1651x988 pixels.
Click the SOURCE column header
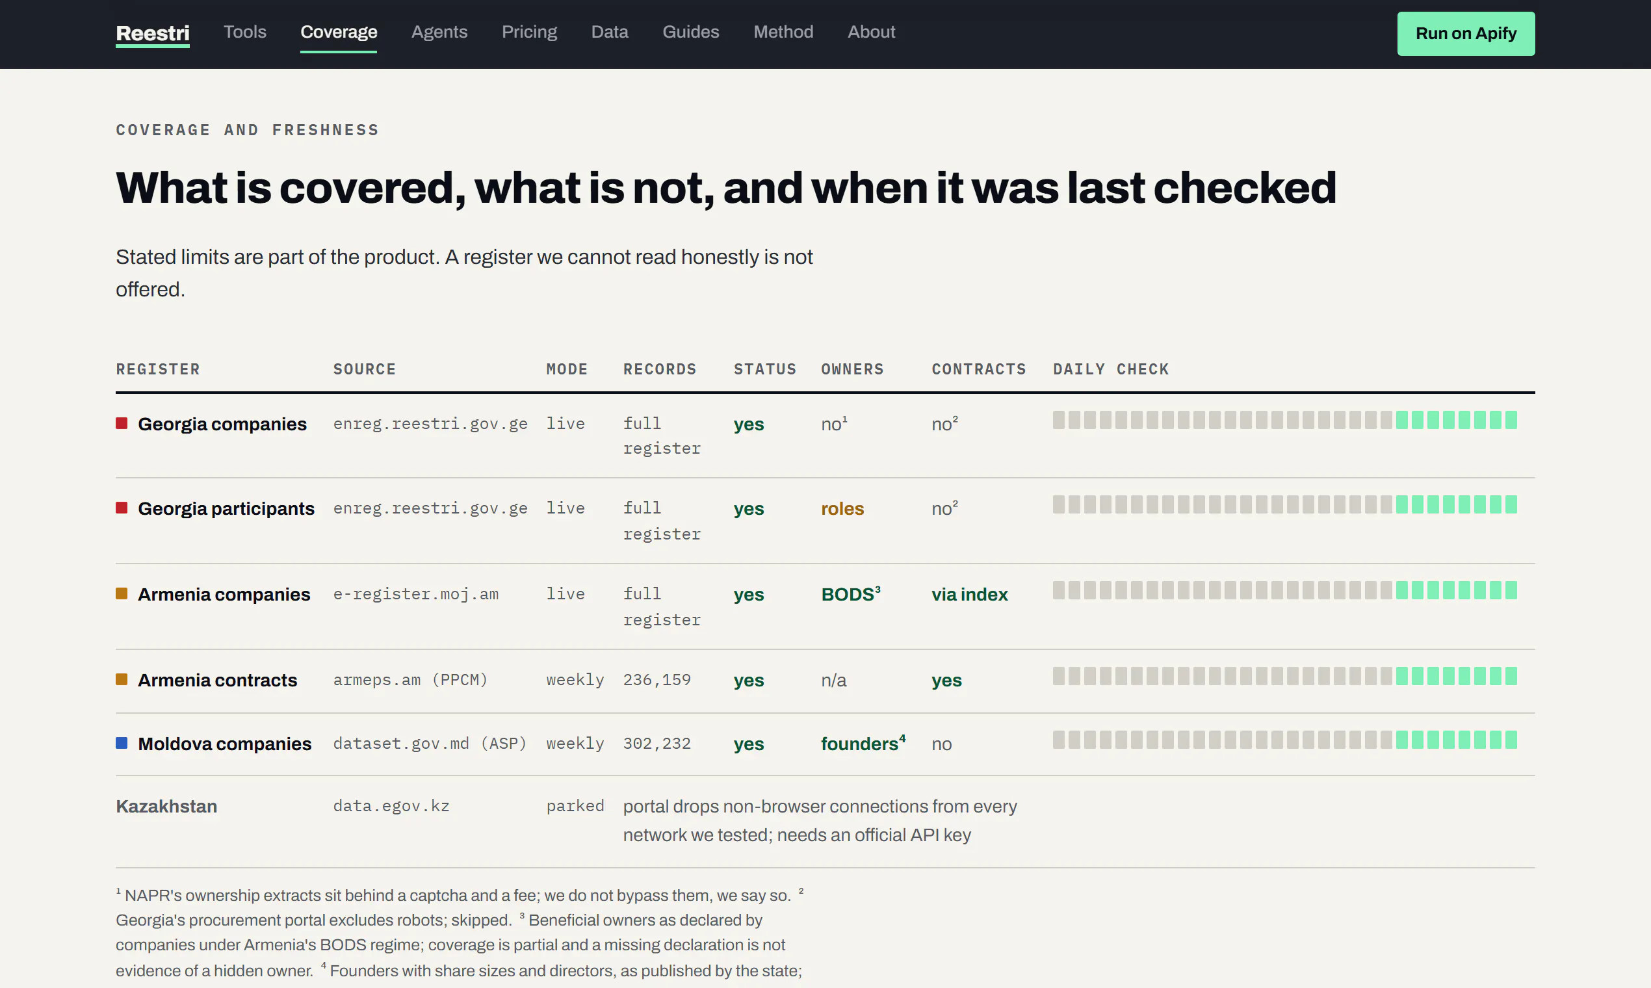[x=364, y=369]
